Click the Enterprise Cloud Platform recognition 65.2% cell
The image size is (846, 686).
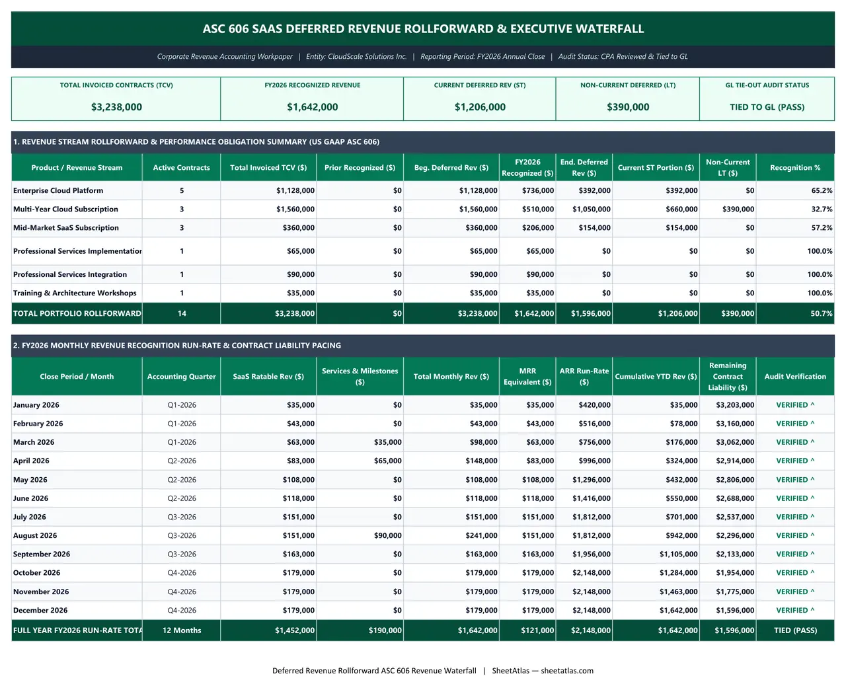[795, 190]
